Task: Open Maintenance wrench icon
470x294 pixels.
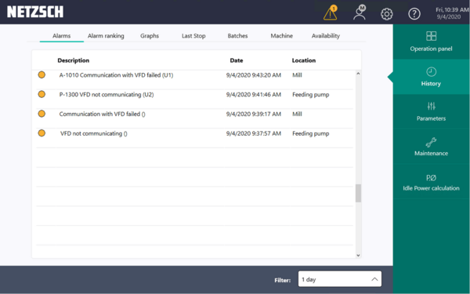Action: click(x=431, y=142)
